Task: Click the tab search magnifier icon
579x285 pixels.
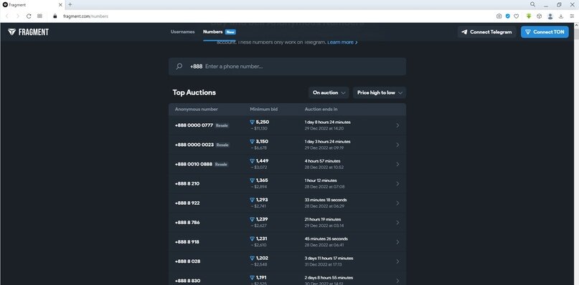Action: click(532, 4)
